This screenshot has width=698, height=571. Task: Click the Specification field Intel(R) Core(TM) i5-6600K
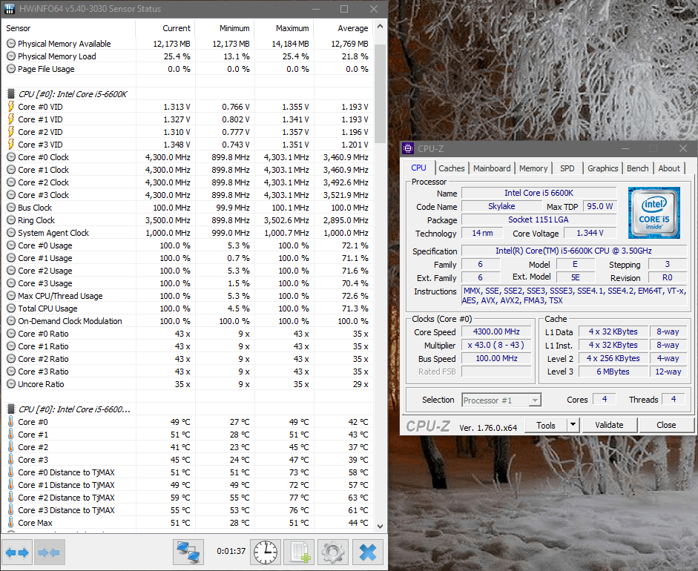click(x=574, y=251)
